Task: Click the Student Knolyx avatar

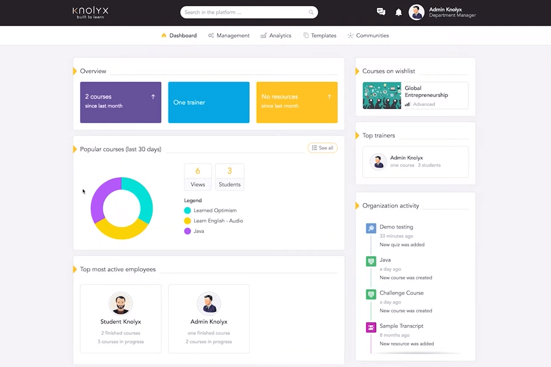Action: click(121, 303)
